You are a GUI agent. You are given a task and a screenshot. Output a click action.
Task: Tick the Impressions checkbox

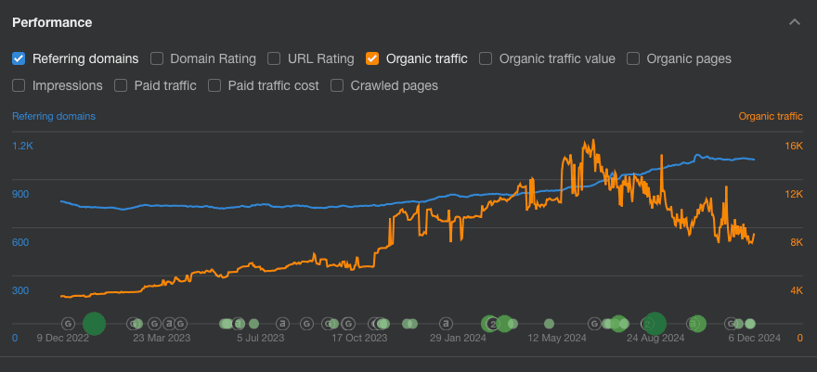tap(19, 85)
